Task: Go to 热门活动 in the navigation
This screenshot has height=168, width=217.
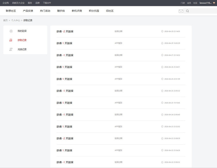Action: click(45, 11)
